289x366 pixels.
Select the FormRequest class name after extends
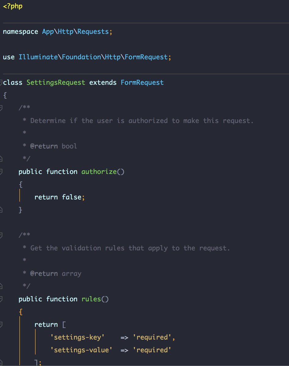point(142,82)
